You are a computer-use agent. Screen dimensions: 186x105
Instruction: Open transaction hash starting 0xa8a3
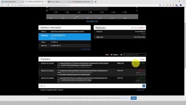pyautogui.click(x=83, y=78)
